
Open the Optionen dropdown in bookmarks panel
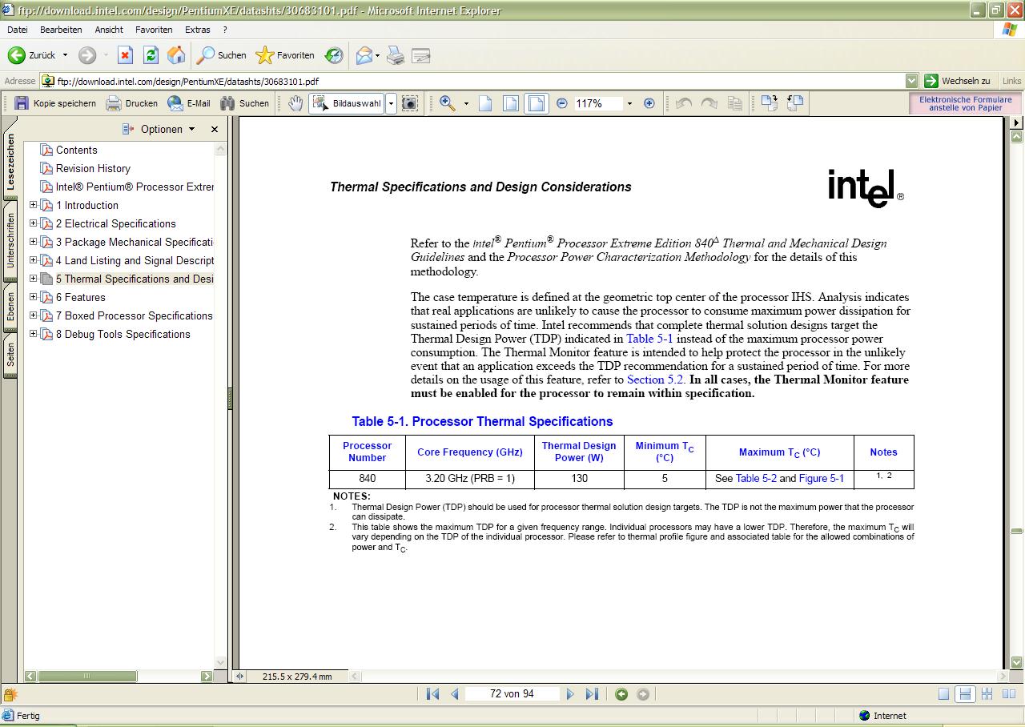[x=160, y=129]
